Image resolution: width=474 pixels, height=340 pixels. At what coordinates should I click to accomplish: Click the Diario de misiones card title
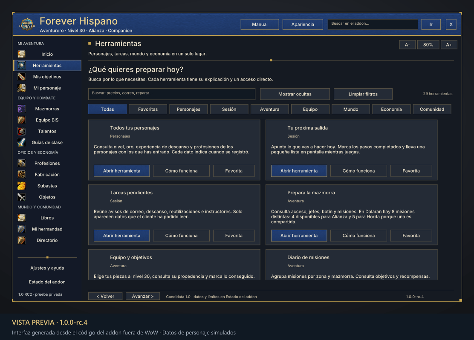point(308,257)
